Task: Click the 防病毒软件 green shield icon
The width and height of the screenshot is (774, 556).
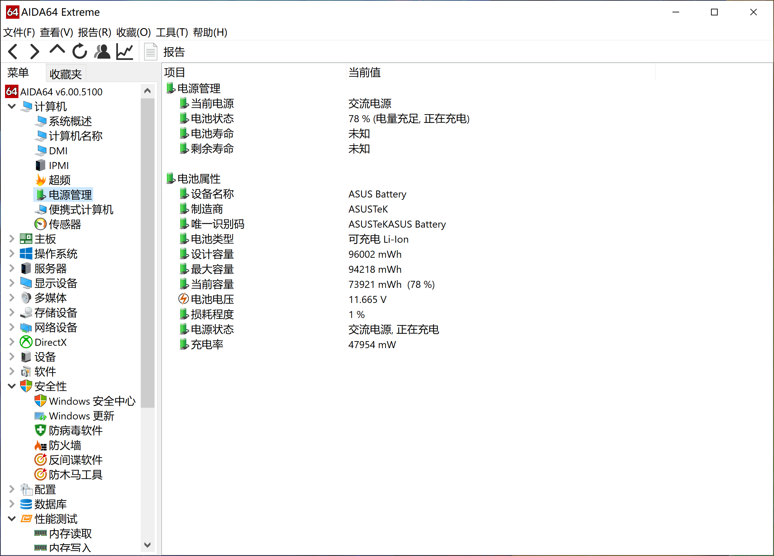Action: pyautogui.click(x=40, y=430)
